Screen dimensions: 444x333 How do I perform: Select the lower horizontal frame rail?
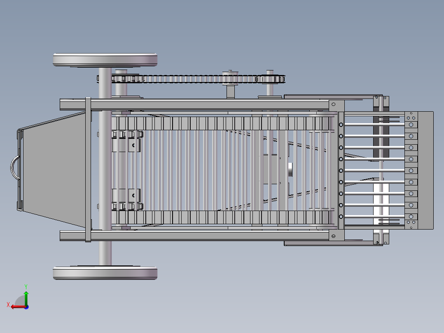coord(198,236)
